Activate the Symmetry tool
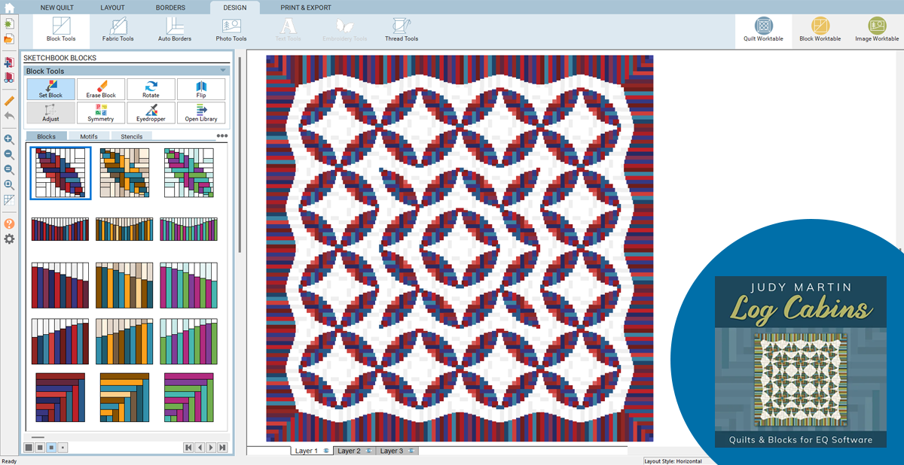The height and width of the screenshot is (465, 904). click(x=101, y=113)
